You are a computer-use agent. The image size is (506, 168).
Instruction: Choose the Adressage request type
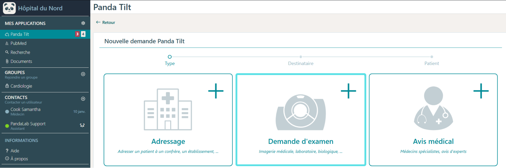[x=168, y=120]
